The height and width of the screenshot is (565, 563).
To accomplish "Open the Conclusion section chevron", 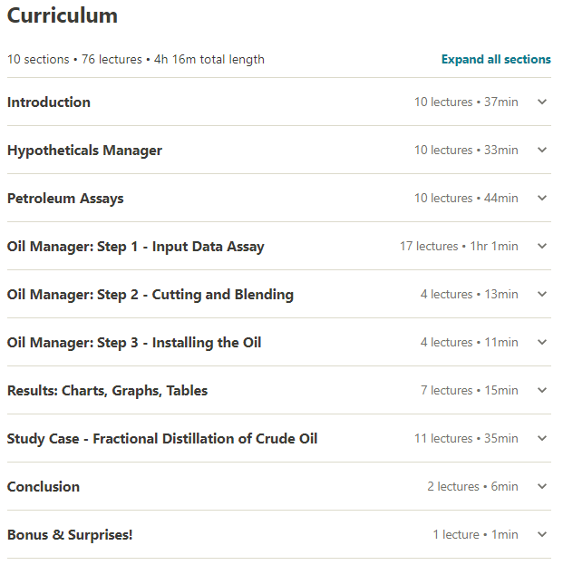I will point(542,486).
